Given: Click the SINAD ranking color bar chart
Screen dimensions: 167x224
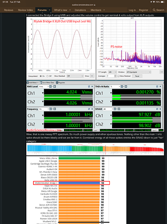Looking at the screenshot, I should [x=95, y=149].
